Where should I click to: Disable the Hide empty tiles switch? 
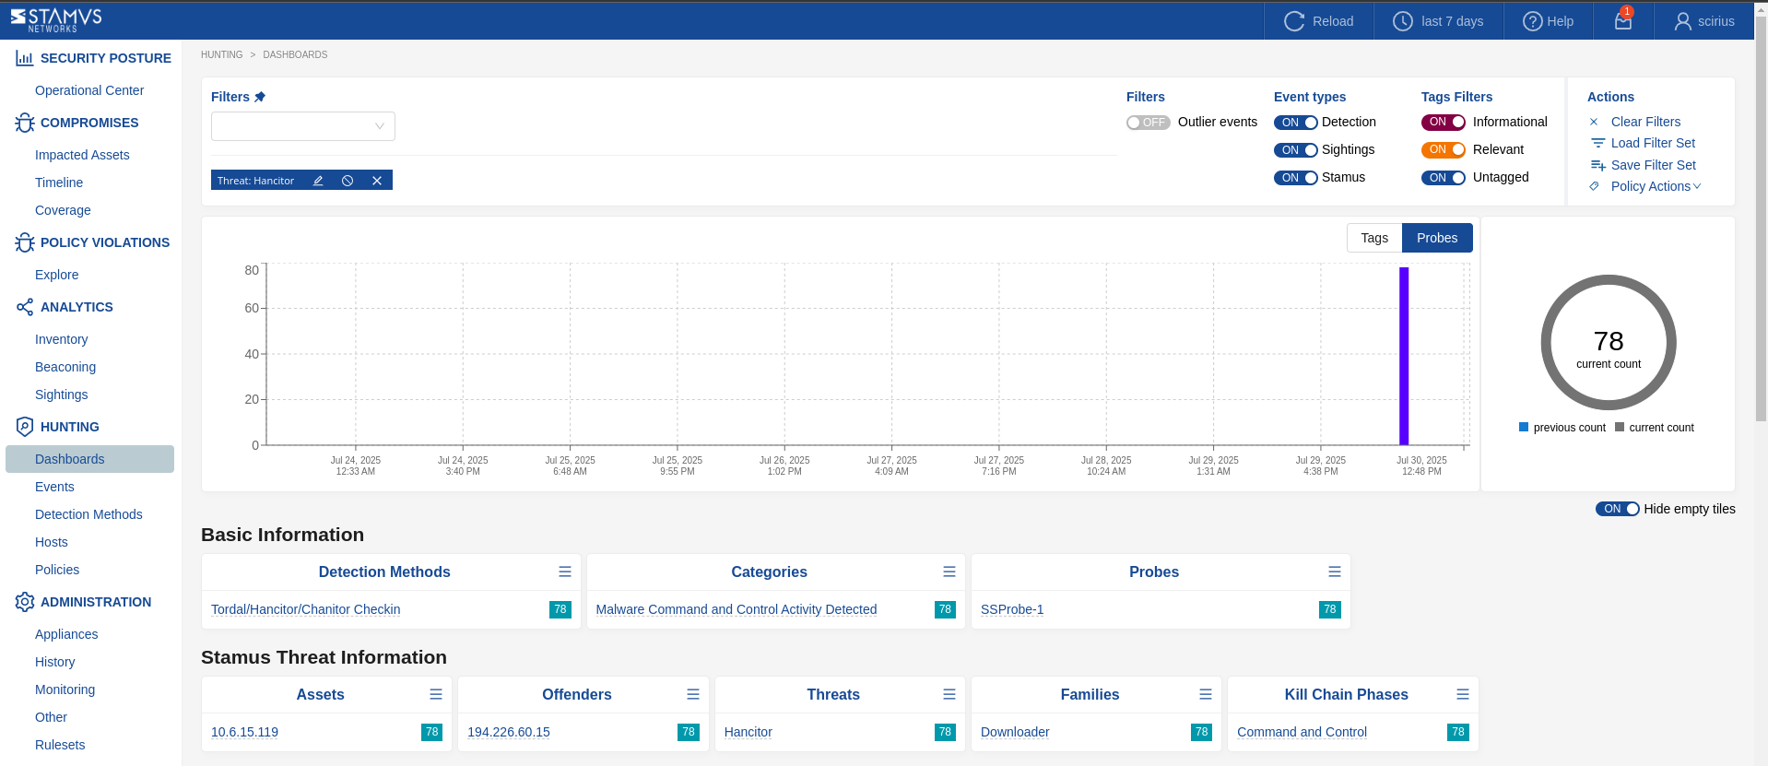click(1617, 509)
